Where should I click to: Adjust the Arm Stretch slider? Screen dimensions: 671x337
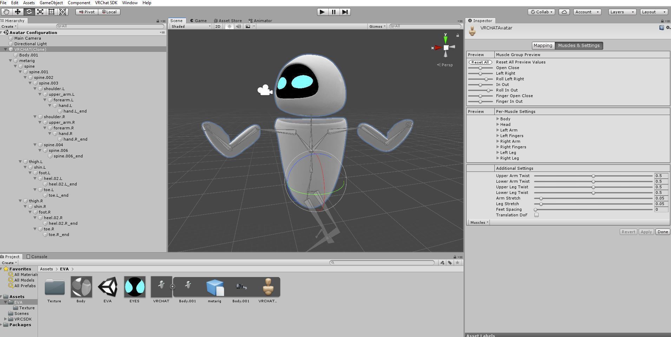coord(593,198)
